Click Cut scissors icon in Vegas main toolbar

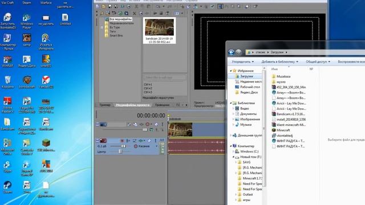click(x=136, y=6)
